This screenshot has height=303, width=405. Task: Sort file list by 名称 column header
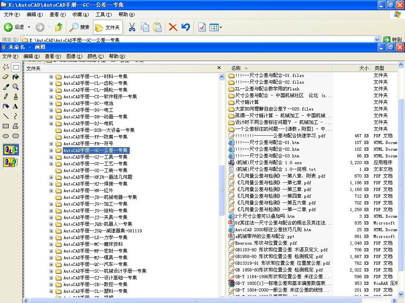click(280, 68)
